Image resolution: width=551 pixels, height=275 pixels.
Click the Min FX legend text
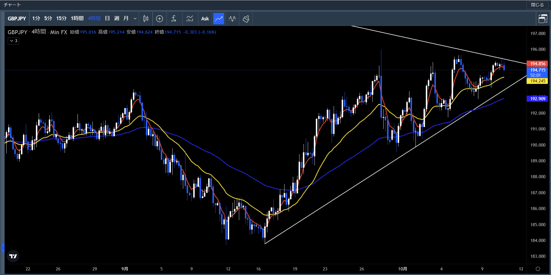59,32
